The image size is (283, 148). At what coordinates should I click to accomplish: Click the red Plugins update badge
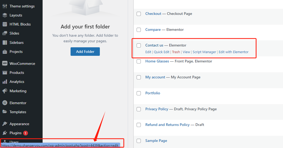26,133
